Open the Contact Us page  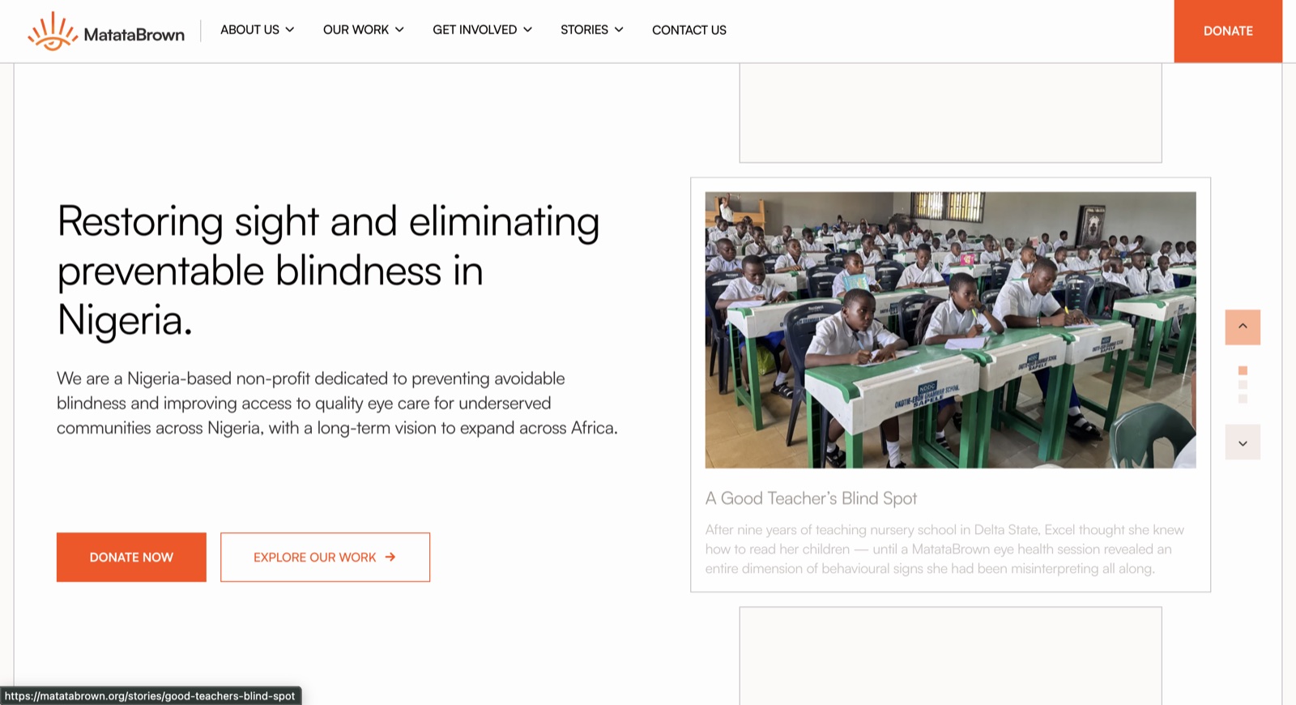(689, 30)
